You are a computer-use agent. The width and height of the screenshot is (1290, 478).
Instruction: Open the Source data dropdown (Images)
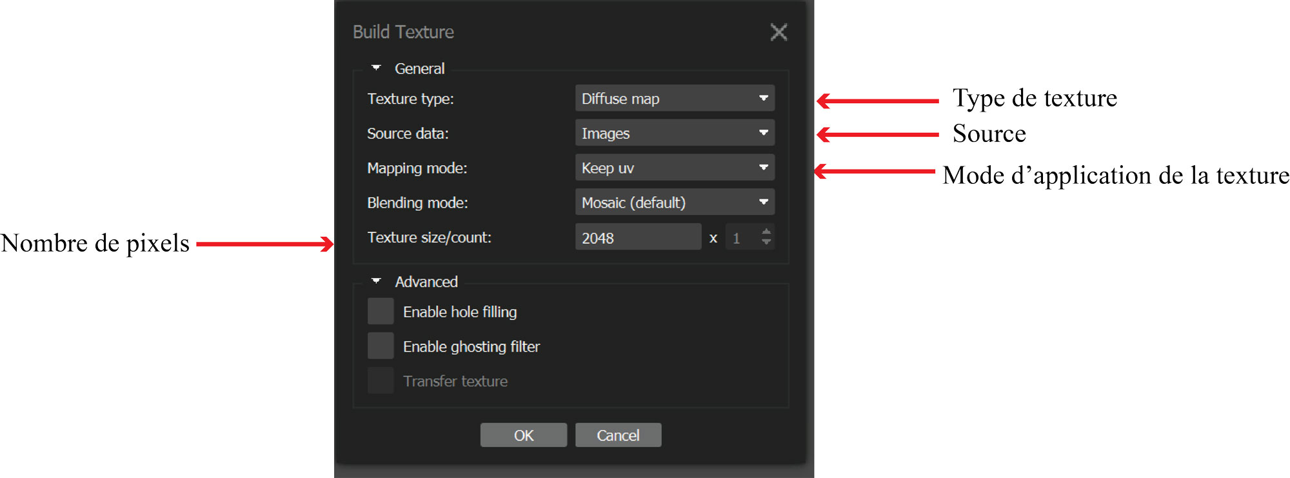[x=675, y=133]
